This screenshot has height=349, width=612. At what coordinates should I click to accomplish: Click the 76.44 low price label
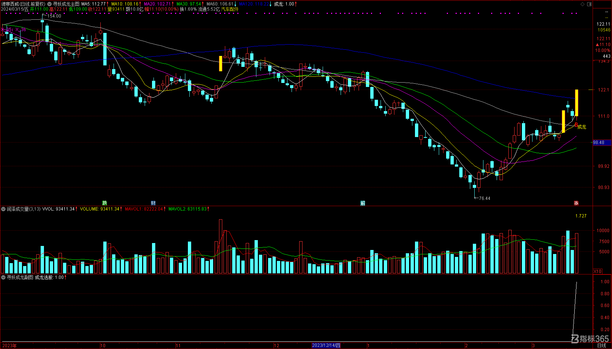point(485,198)
